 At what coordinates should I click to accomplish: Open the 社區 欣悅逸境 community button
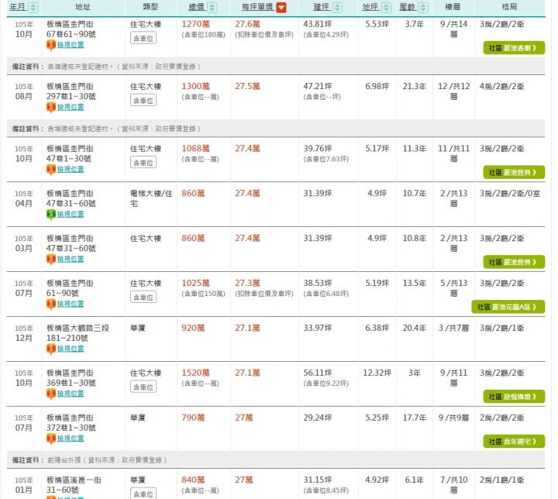(x=514, y=397)
